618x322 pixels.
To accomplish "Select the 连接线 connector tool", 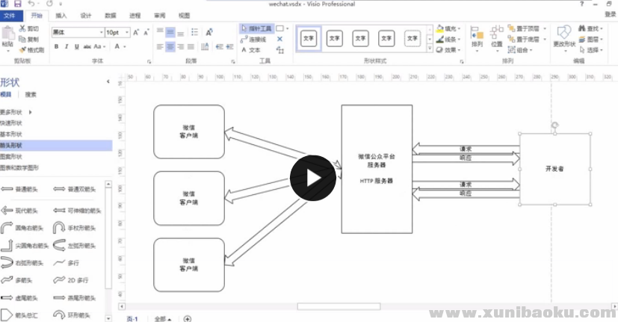I will (x=256, y=40).
